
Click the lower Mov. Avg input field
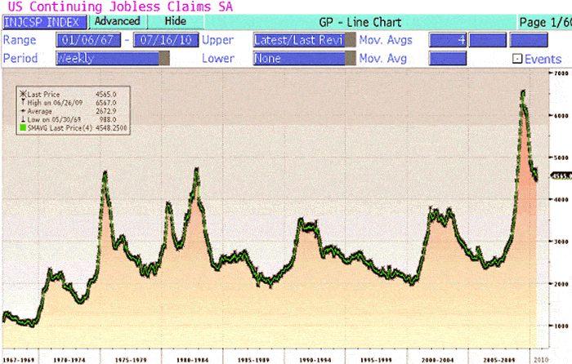tap(447, 58)
